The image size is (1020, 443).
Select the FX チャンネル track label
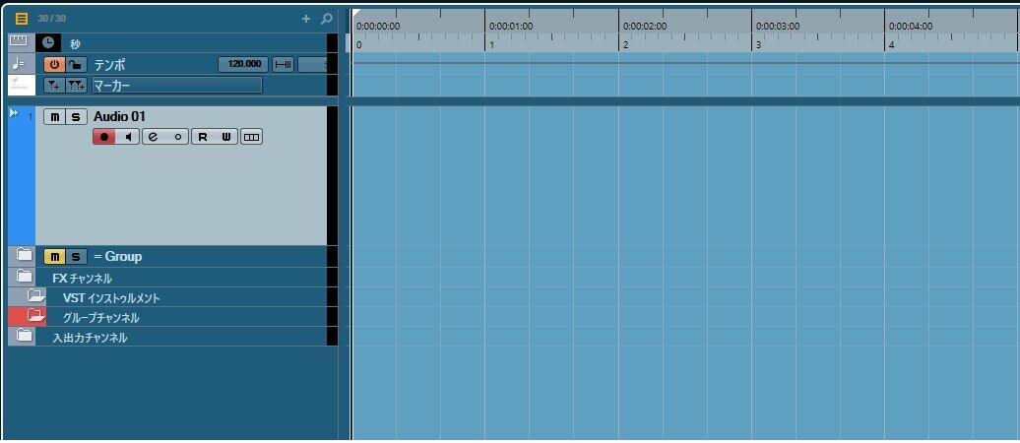pyautogui.click(x=82, y=279)
